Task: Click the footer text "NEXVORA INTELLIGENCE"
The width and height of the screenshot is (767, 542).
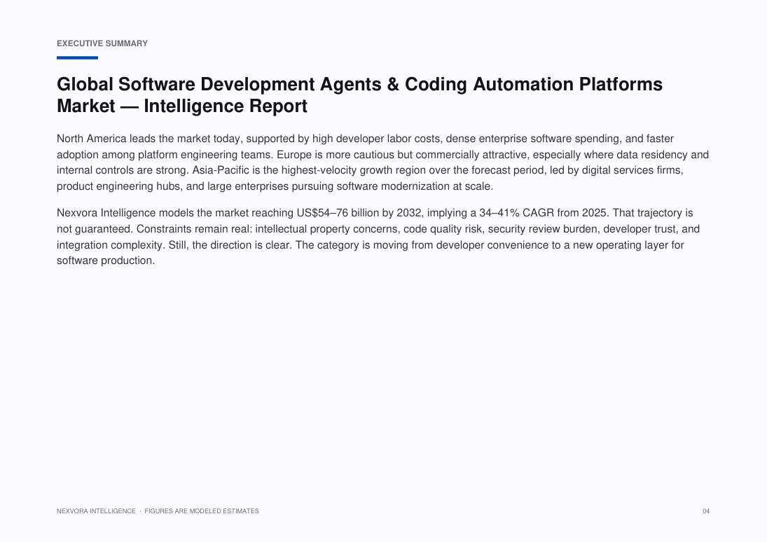Action: 97,511
